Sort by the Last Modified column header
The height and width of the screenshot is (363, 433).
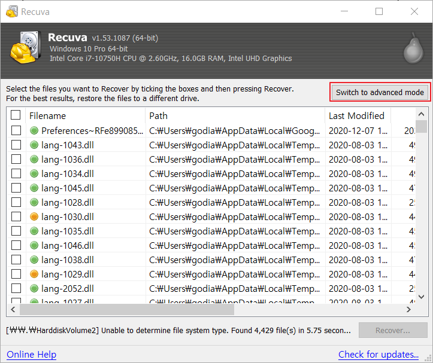click(358, 115)
